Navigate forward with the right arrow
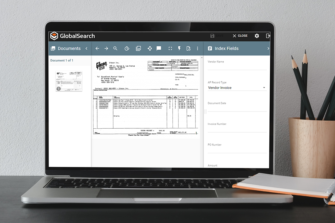 pyautogui.click(x=106, y=48)
